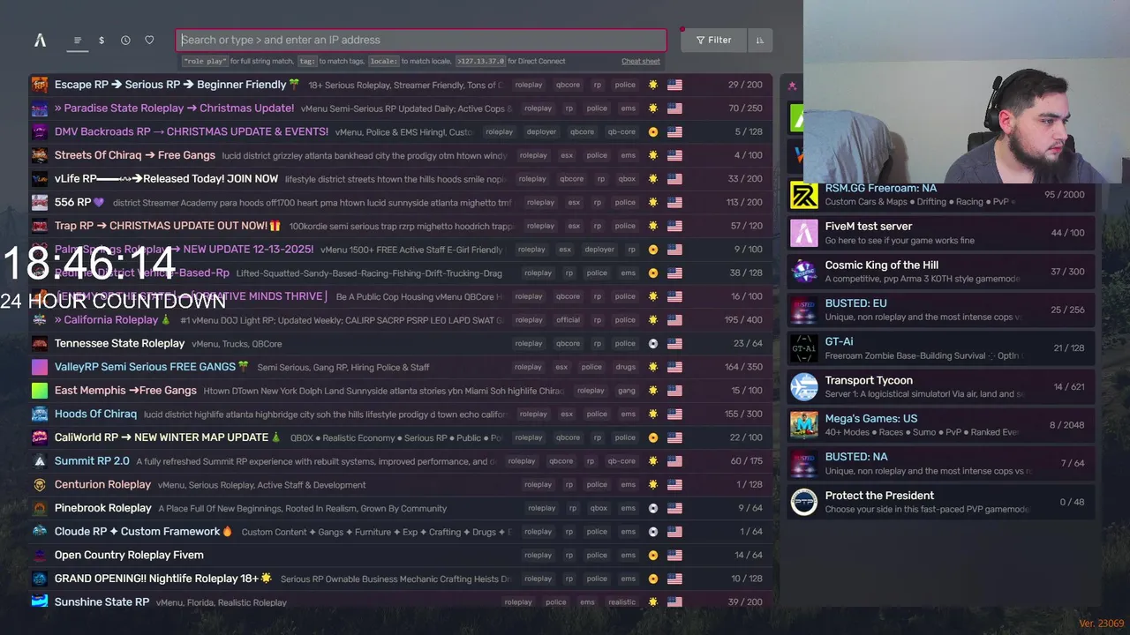This screenshot has width=1130, height=635.
Task: Open the ValleyRP Semi Serious FREE GANGS entry
Action: (402, 367)
